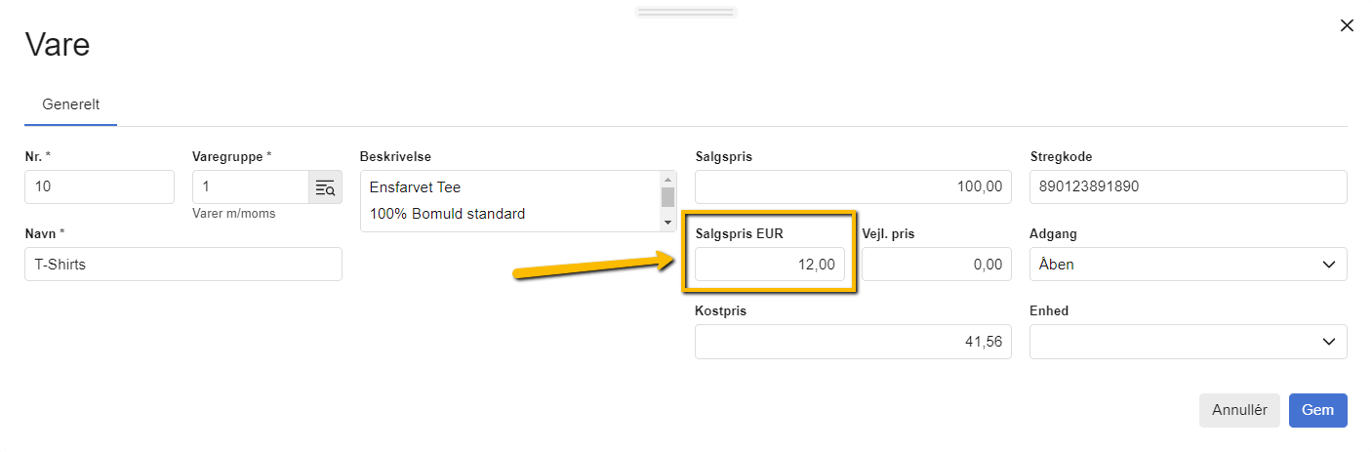Click the Salgspris EUR field
The height and width of the screenshot is (452, 1372).
point(770,265)
